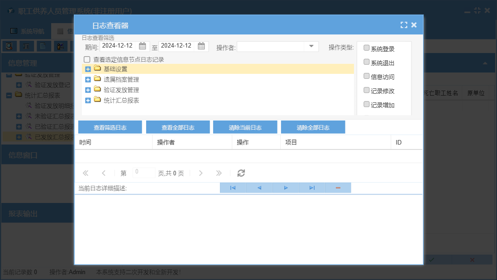Check the 信息访问 operation type
The width and height of the screenshot is (497, 280).
point(367,76)
